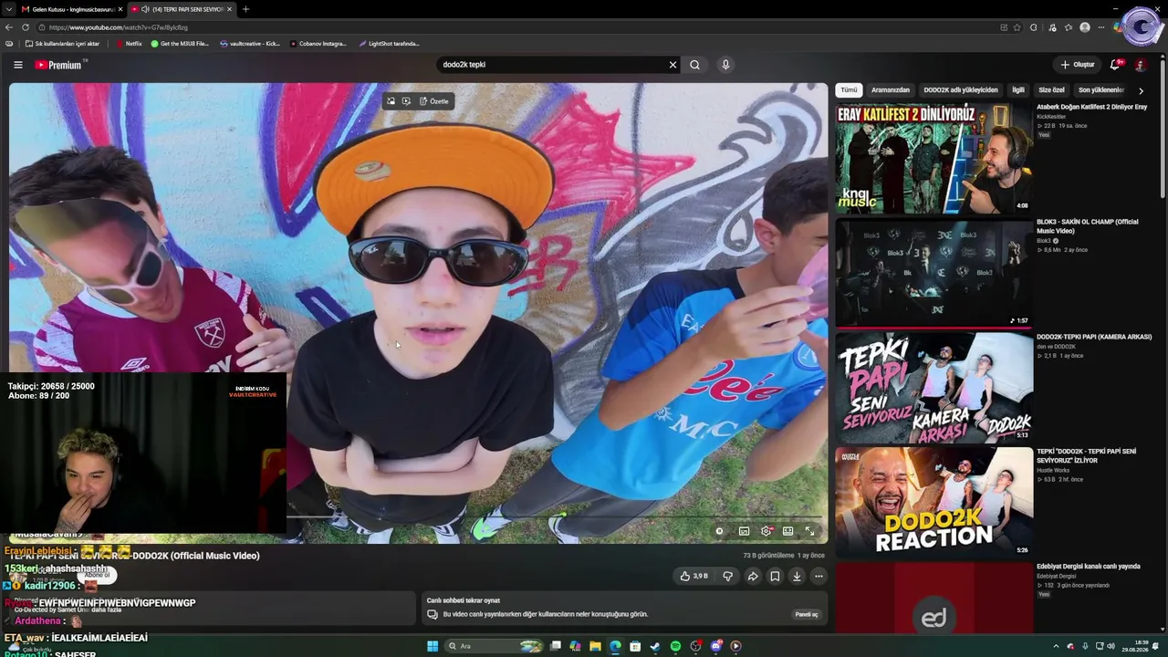Open BLOK3 - SAKİN OL CHAMP video title
Screen dimensions: 1168x657
pyautogui.click(x=1087, y=226)
